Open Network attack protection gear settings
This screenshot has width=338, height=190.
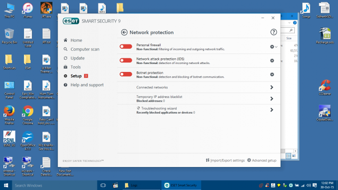point(272,61)
